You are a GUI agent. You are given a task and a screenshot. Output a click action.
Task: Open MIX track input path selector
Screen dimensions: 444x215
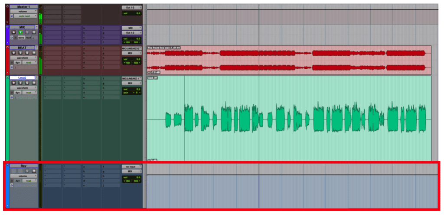(x=132, y=28)
